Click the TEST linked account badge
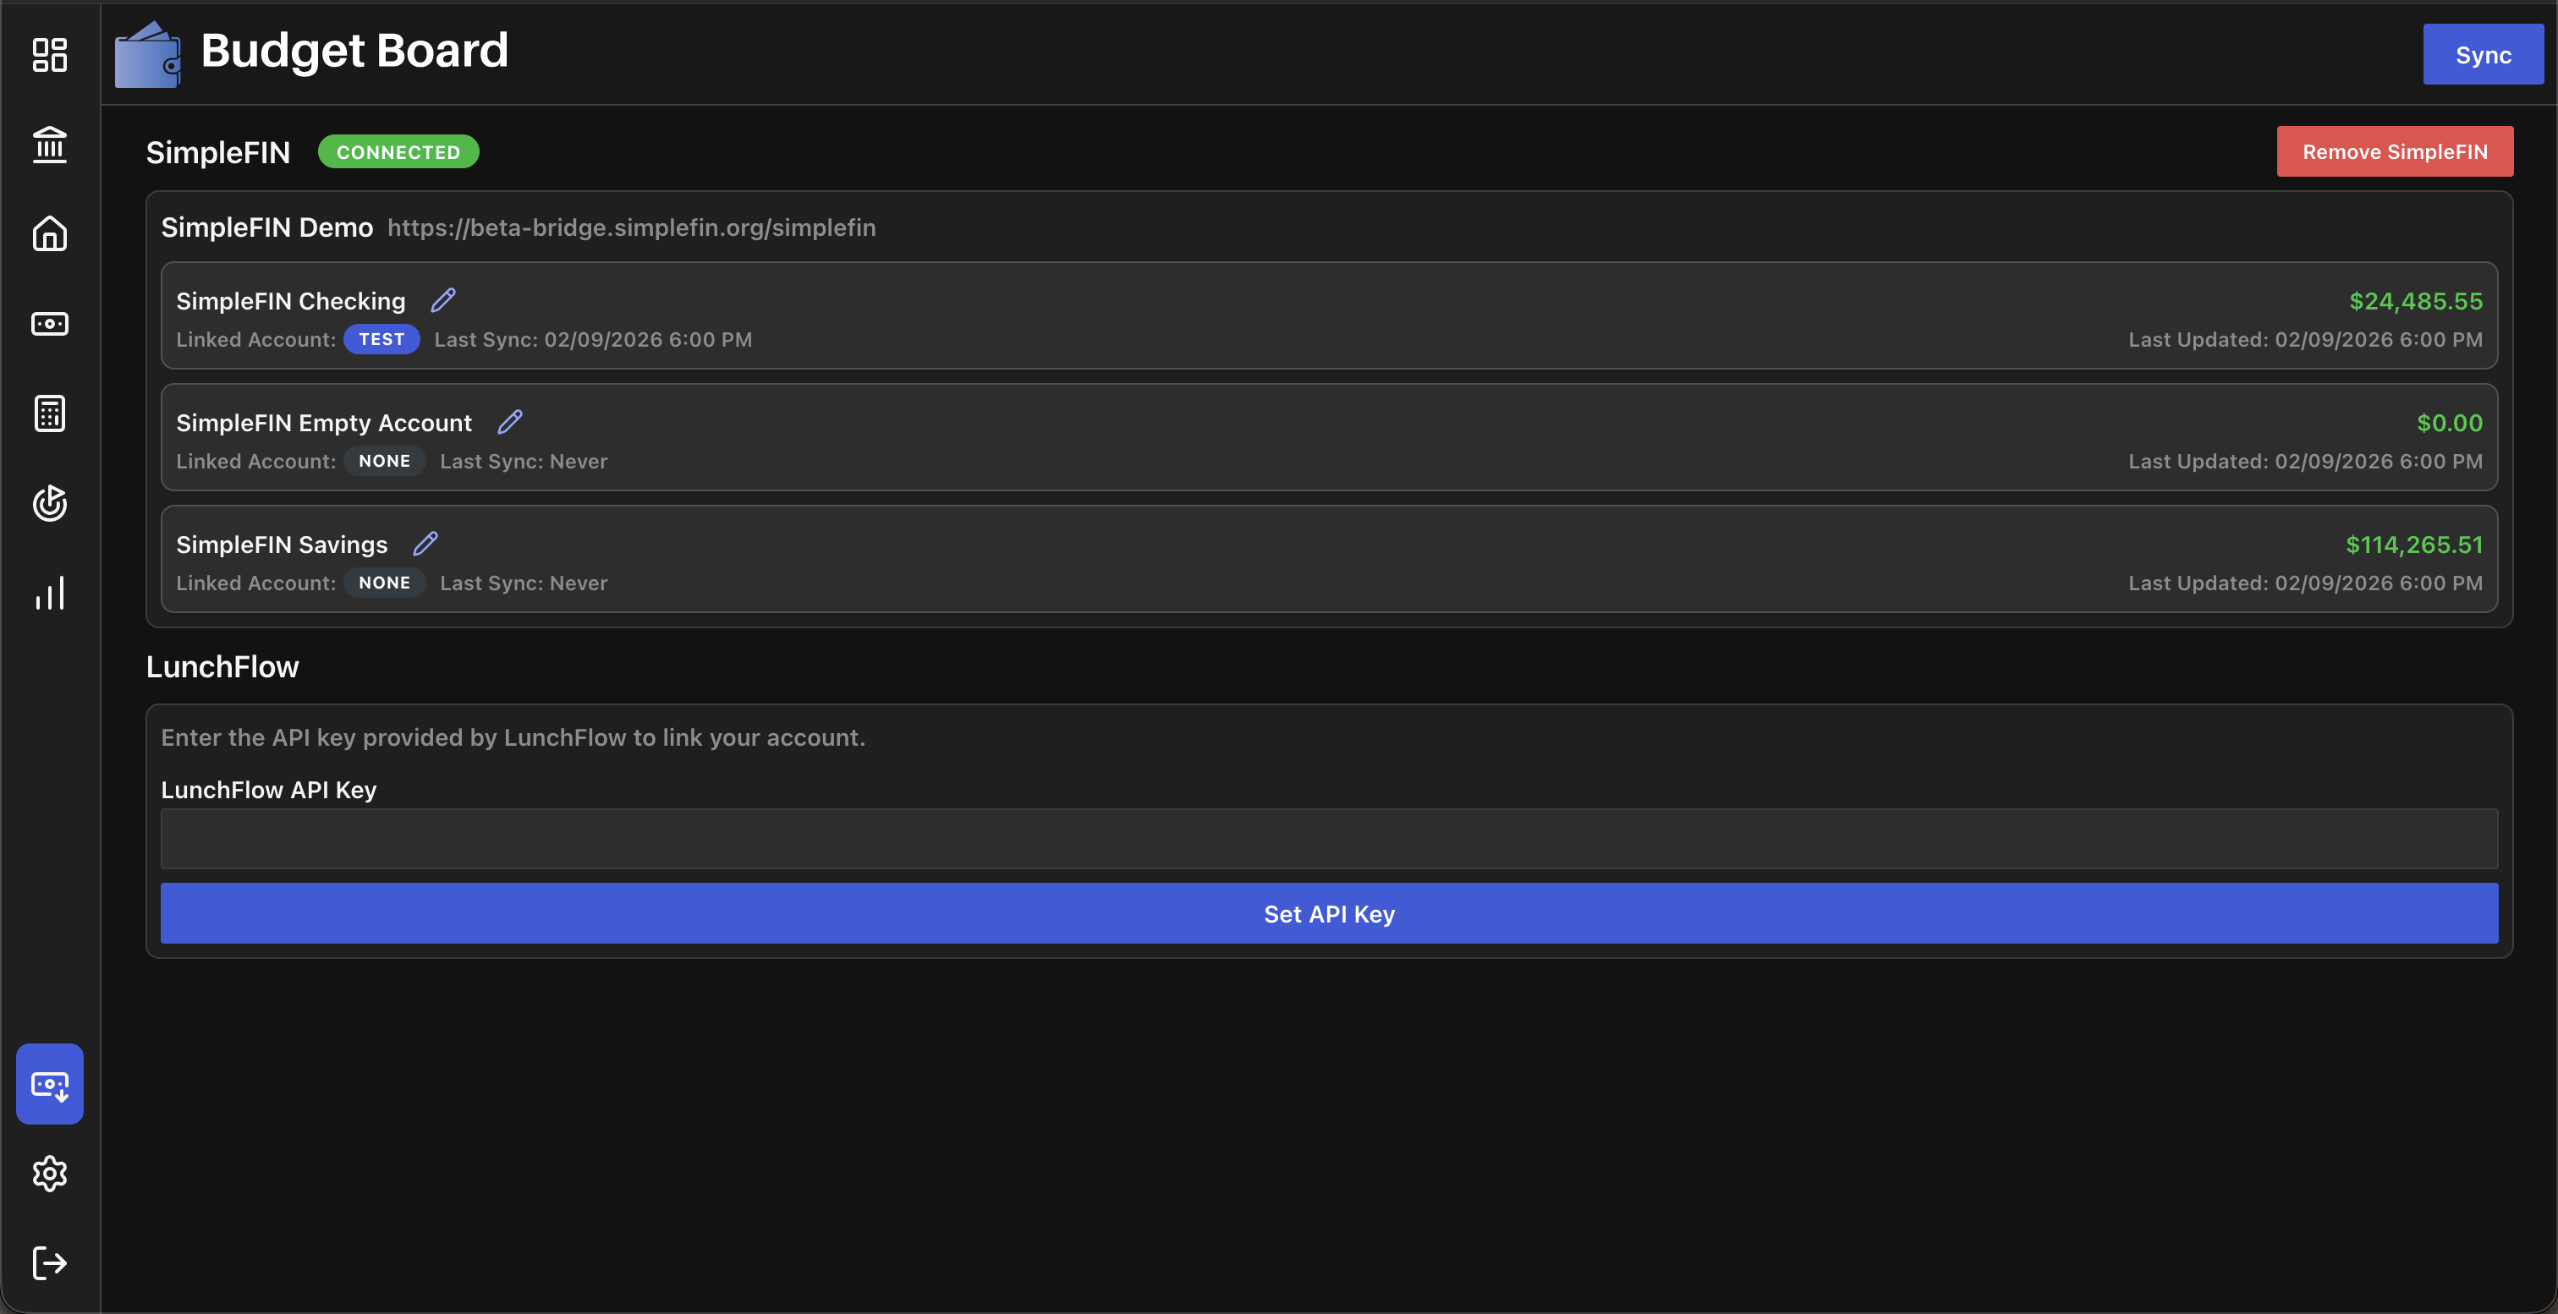This screenshot has width=2558, height=1314. click(x=382, y=339)
